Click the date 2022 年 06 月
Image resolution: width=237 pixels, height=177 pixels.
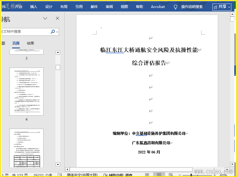pos(149,152)
